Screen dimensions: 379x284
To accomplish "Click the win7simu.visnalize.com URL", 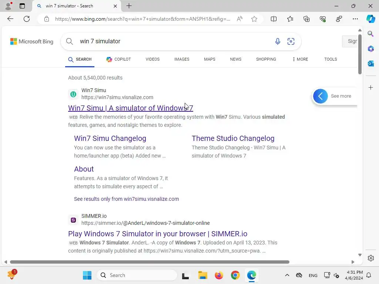I will 117,97.
